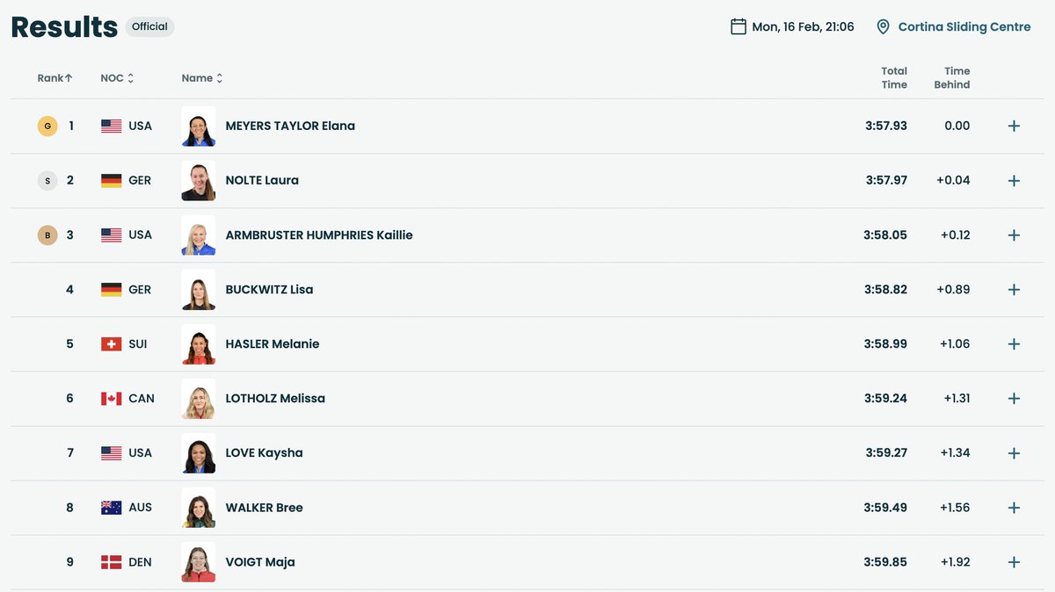Open WALKER Bree profile name
Screen dimensions: 1055x592
(264, 507)
